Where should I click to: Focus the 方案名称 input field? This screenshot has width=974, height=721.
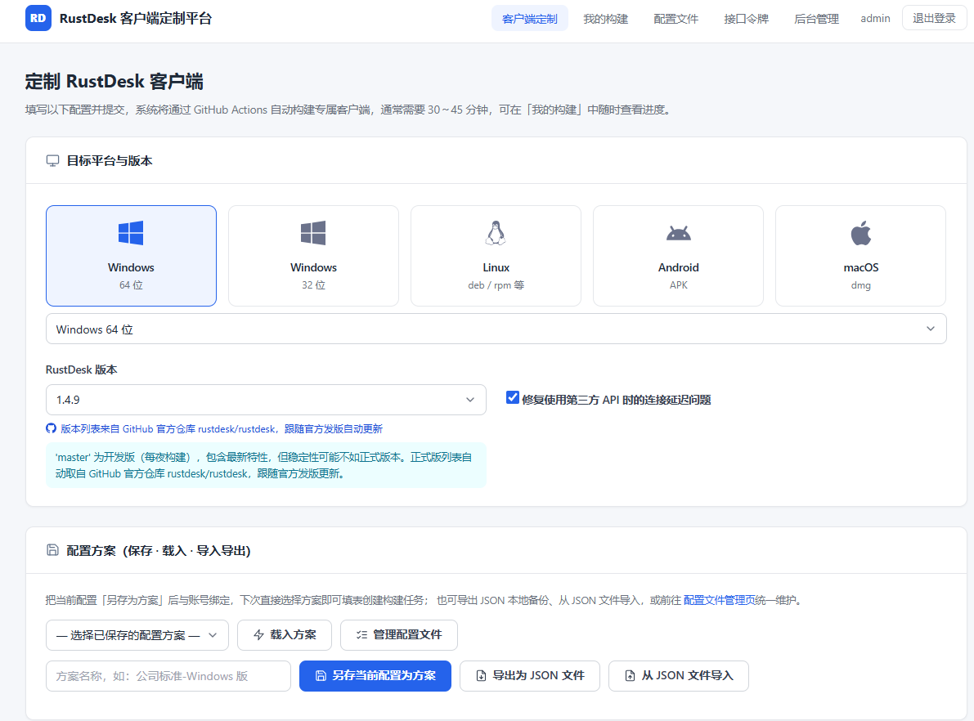(168, 676)
